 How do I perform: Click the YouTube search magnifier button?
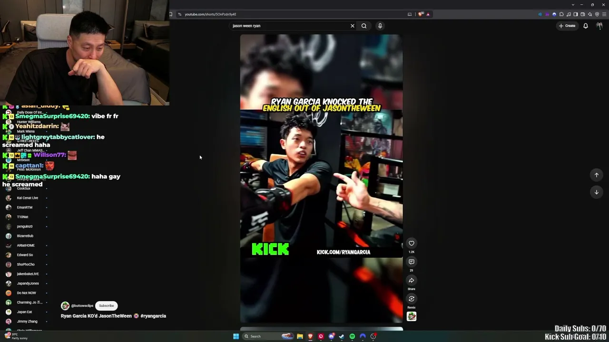364,26
